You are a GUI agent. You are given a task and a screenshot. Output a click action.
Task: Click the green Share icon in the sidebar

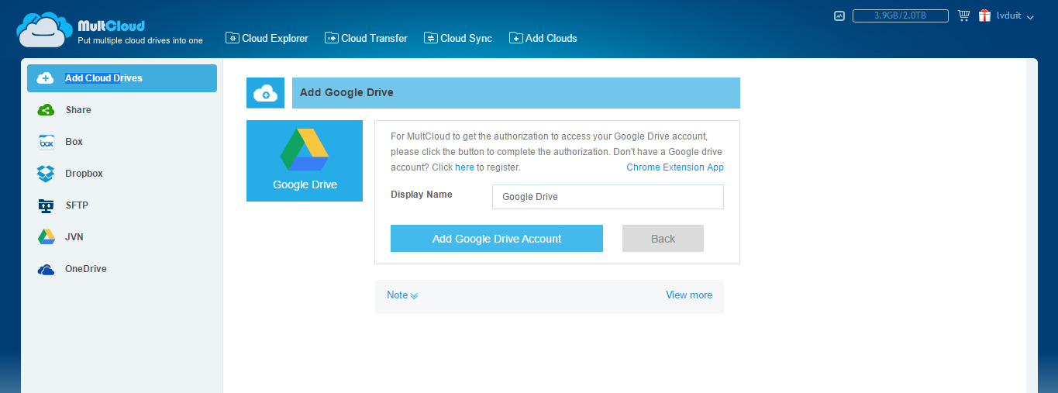pyautogui.click(x=46, y=110)
